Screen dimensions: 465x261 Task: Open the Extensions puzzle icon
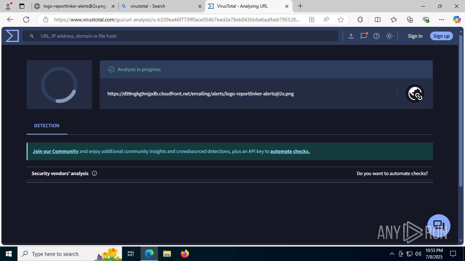(360, 20)
